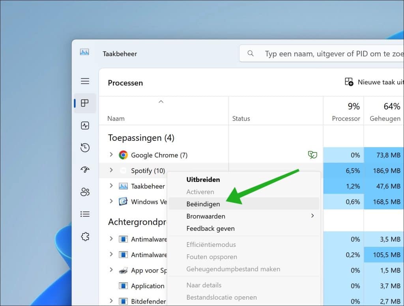This screenshot has width=404, height=306.
Task: Click the second Antimalware process icon, 105,5 MB row
Action: coord(123,255)
